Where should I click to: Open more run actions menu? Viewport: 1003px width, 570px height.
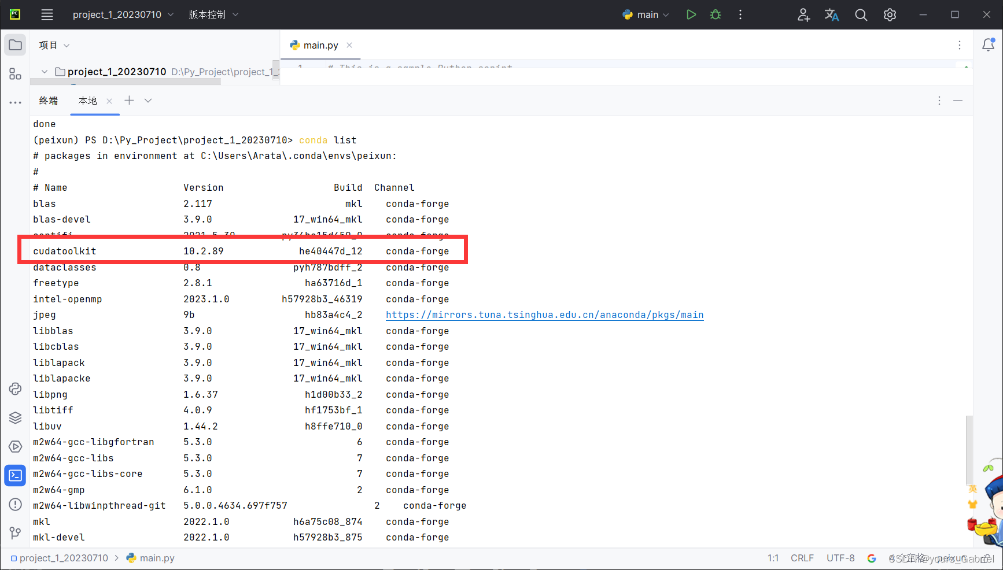[740, 15]
